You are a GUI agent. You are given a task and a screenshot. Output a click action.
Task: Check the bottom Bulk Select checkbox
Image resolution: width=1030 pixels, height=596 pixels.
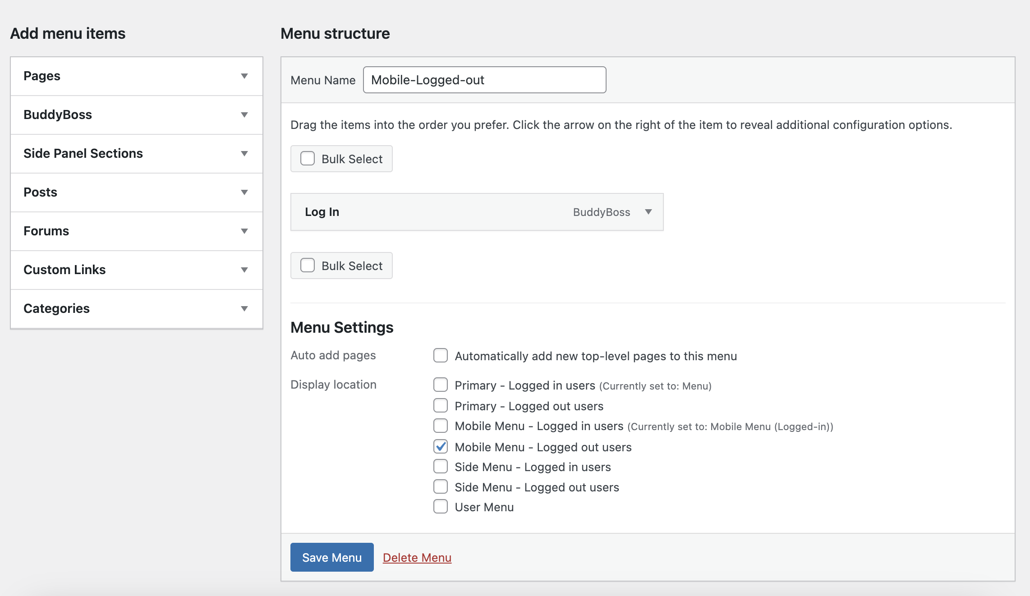click(308, 266)
